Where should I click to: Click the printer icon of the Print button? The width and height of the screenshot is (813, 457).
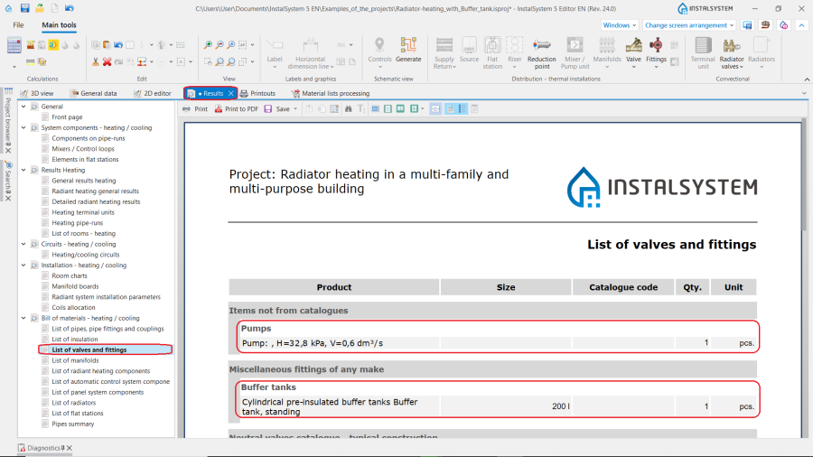[187, 108]
